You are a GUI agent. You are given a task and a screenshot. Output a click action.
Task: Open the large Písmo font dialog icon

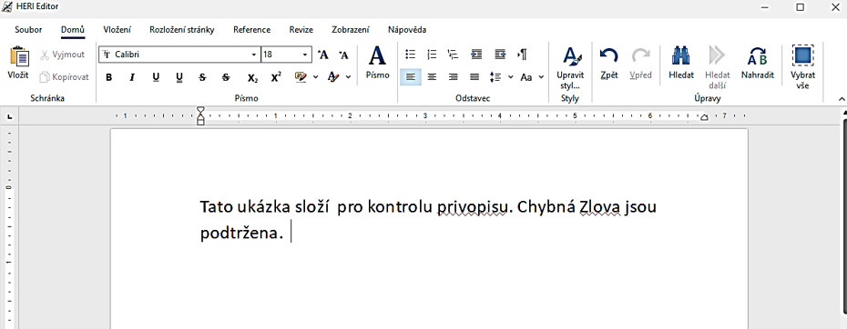click(x=377, y=55)
